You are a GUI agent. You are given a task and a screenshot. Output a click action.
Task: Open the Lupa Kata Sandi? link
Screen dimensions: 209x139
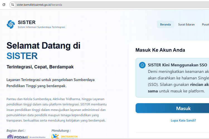(x=183, y=120)
